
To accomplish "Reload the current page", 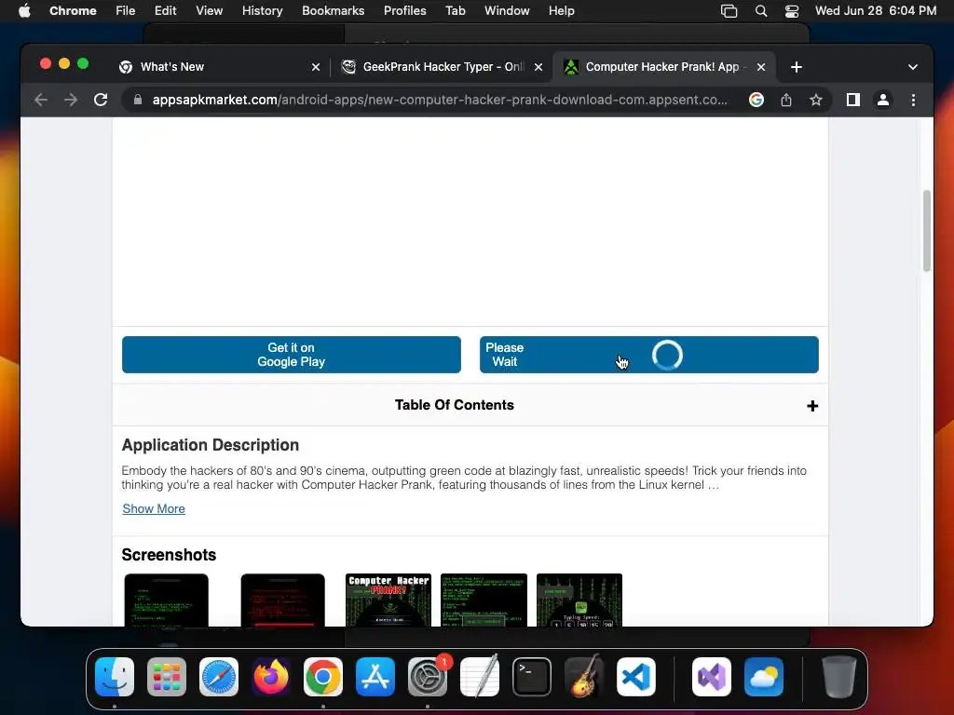I will coord(101,100).
